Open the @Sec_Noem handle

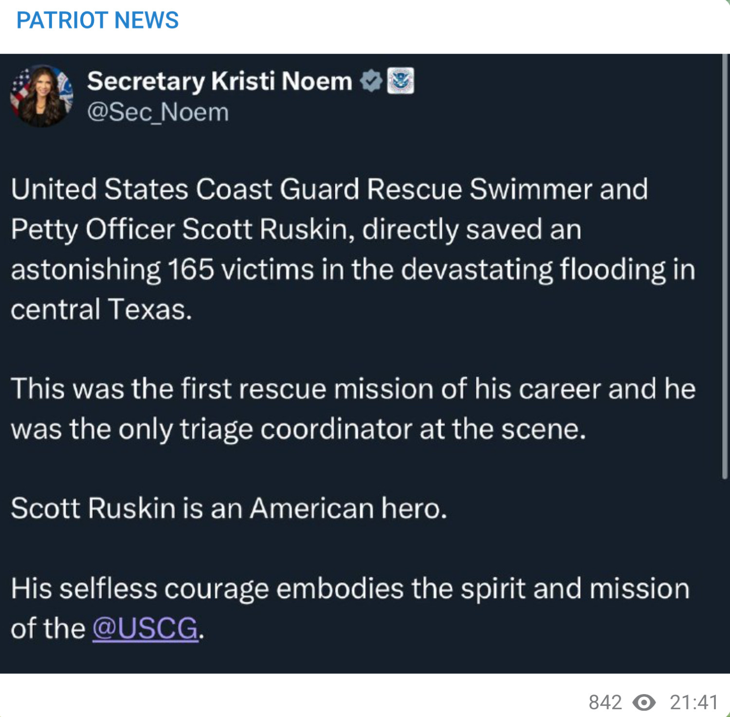[158, 112]
